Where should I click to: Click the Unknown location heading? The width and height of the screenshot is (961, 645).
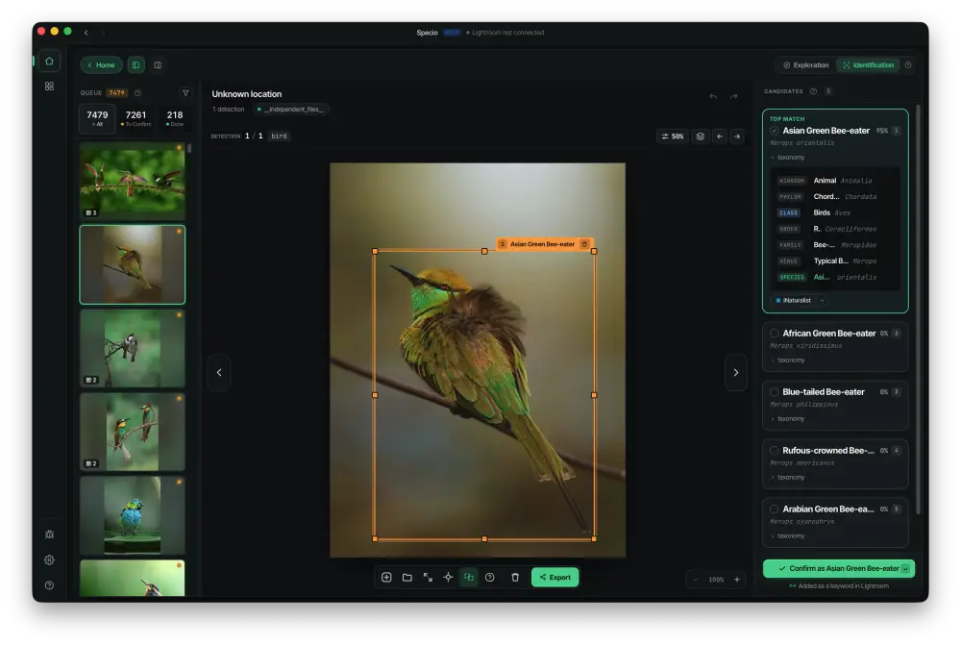tap(247, 94)
